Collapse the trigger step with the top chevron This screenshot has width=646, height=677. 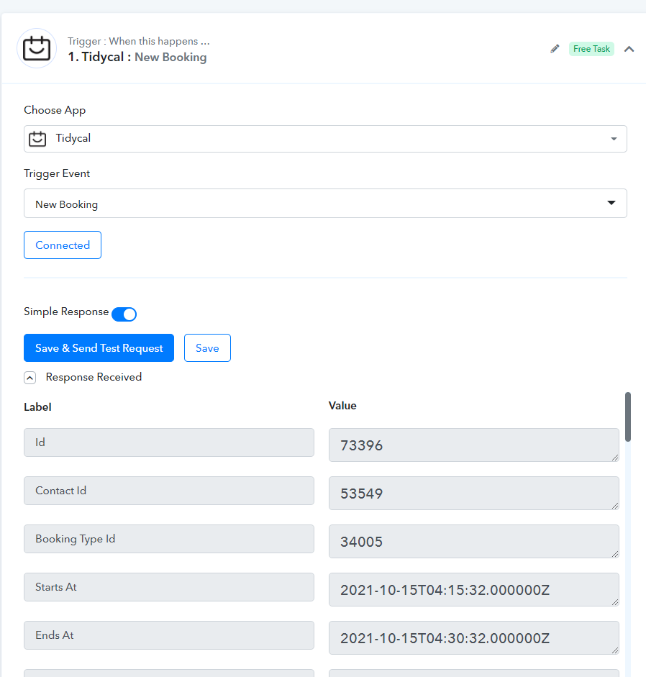point(629,49)
